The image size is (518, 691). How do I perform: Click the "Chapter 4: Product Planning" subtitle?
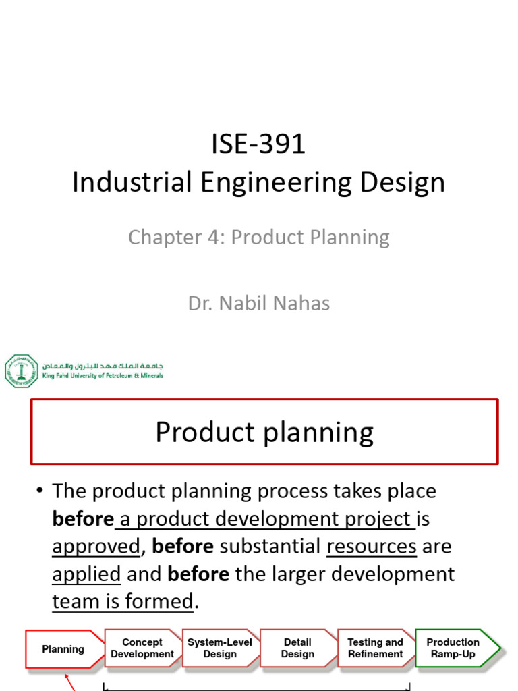[258, 237]
